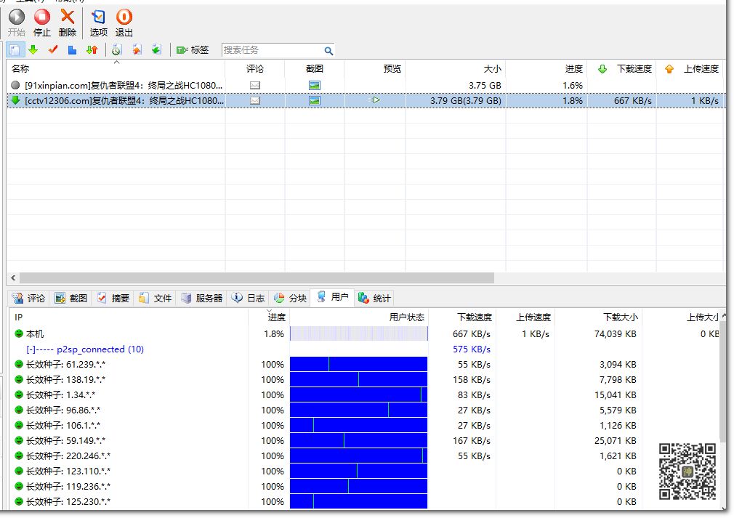Select the 用户 tab

coord(333,296)
